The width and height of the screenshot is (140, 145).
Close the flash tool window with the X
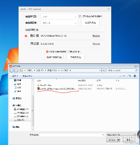click(108, 9)
